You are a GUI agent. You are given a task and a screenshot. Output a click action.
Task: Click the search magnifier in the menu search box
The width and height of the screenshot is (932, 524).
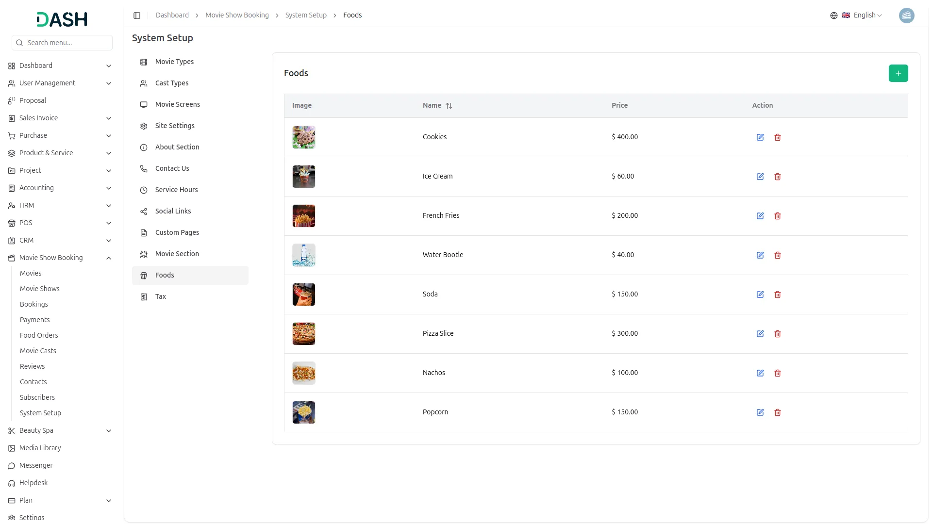click(19, 43)
